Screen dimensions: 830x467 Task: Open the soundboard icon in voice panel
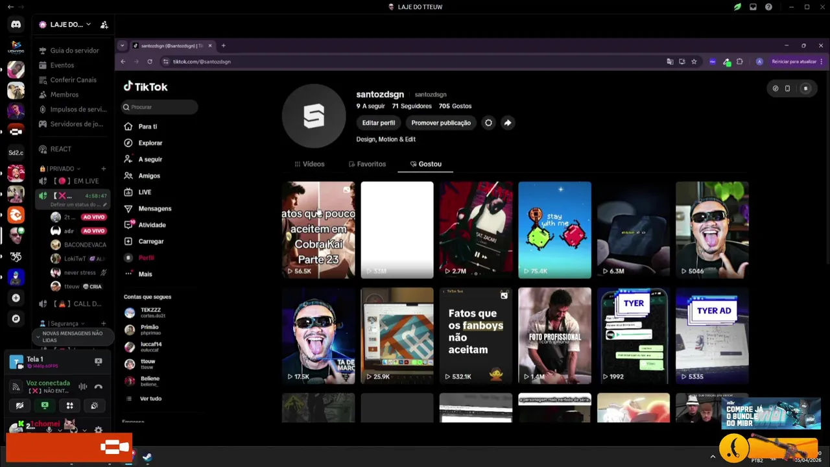coord(95,405)
